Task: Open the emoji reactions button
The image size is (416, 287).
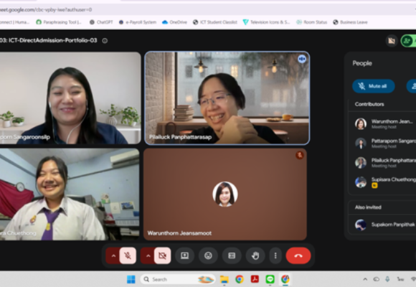Action: tap(208, 255)
